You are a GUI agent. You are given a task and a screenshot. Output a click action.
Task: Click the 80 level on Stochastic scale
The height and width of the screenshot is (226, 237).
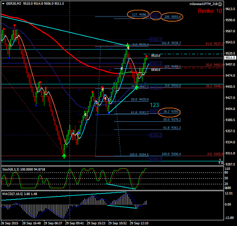point(226,173)
